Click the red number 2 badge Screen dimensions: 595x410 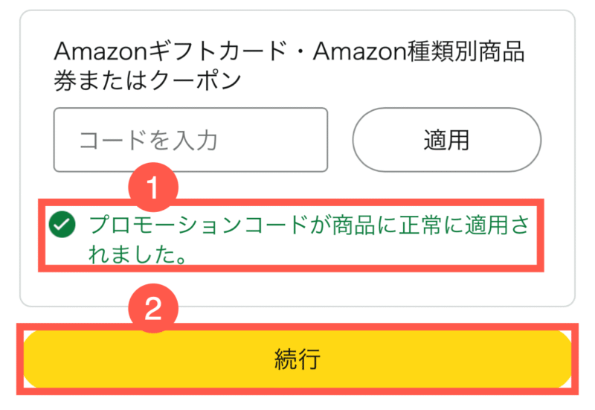pos(153,308)
